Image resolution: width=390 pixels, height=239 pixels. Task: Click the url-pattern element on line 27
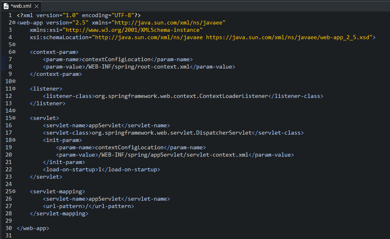click(88, 206)
